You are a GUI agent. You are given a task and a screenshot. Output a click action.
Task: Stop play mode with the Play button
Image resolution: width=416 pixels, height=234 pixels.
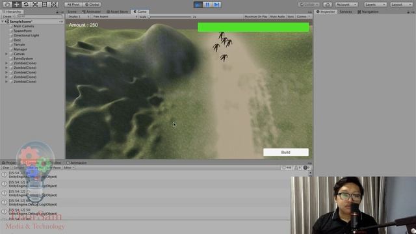point(198,5)
